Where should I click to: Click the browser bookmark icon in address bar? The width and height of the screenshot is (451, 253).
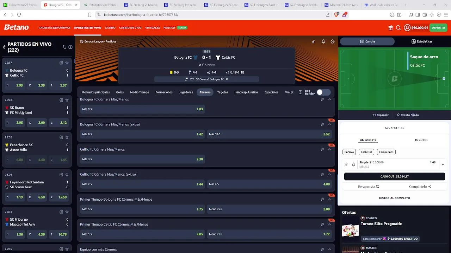pos(89,15)
